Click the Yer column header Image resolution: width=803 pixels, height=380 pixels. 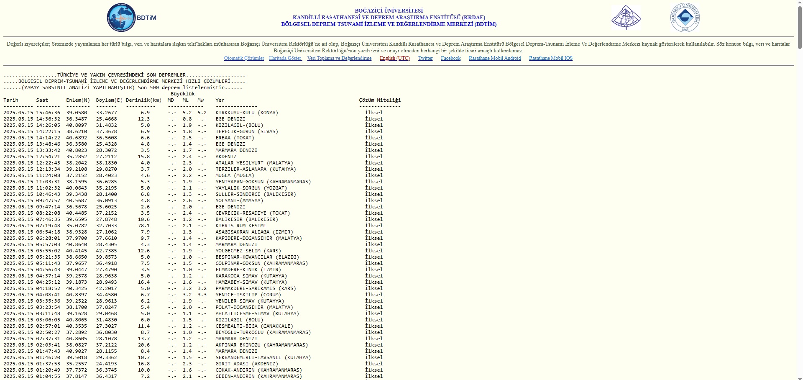(x=220, y=100)
